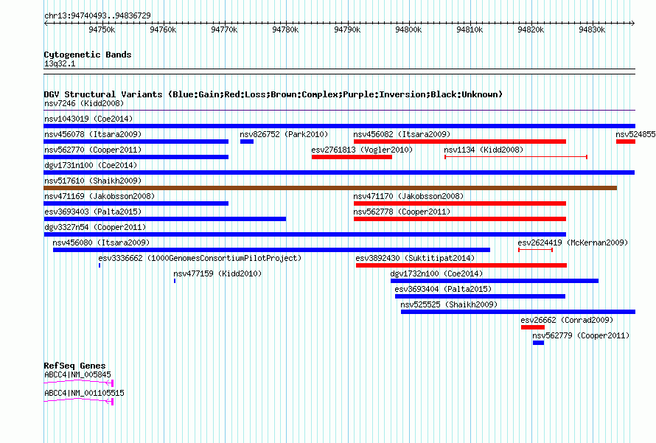Click the nsv7246 (Kidd2008) variant label
Image resolution: width=656 pixels, height=443 pixels.
84,103
